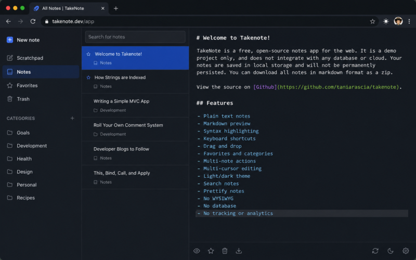Click star icon on Welcome to Takenote! note
Screen dimensions: 416x260
point(88,54)
